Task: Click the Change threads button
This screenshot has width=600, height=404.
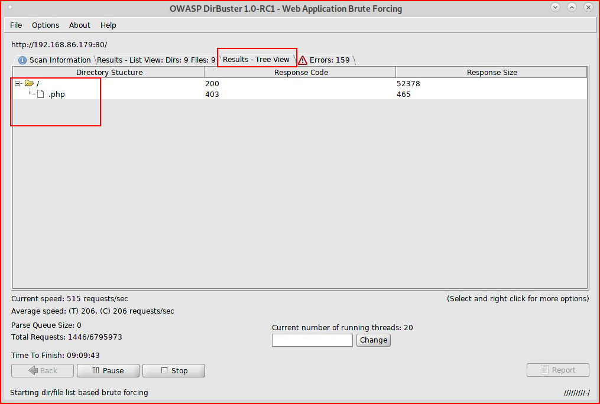Action: (374, 340)
